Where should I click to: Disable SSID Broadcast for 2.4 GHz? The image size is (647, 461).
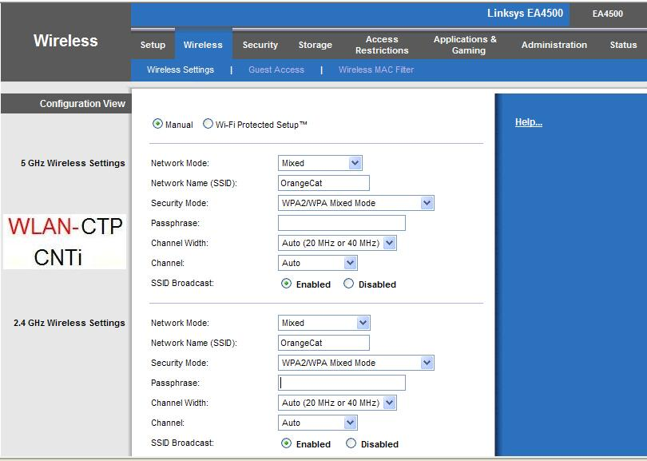[x=351, y=443]
